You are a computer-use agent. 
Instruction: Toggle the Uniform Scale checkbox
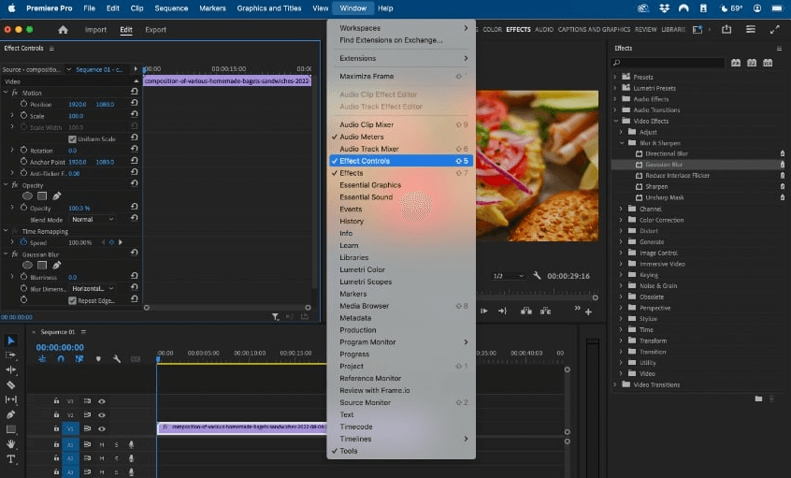coord(72,139)
